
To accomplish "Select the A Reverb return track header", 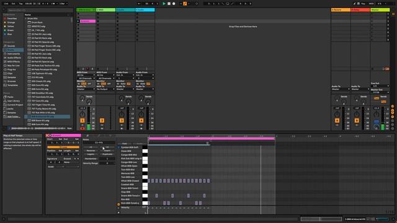I will point(341,10).
